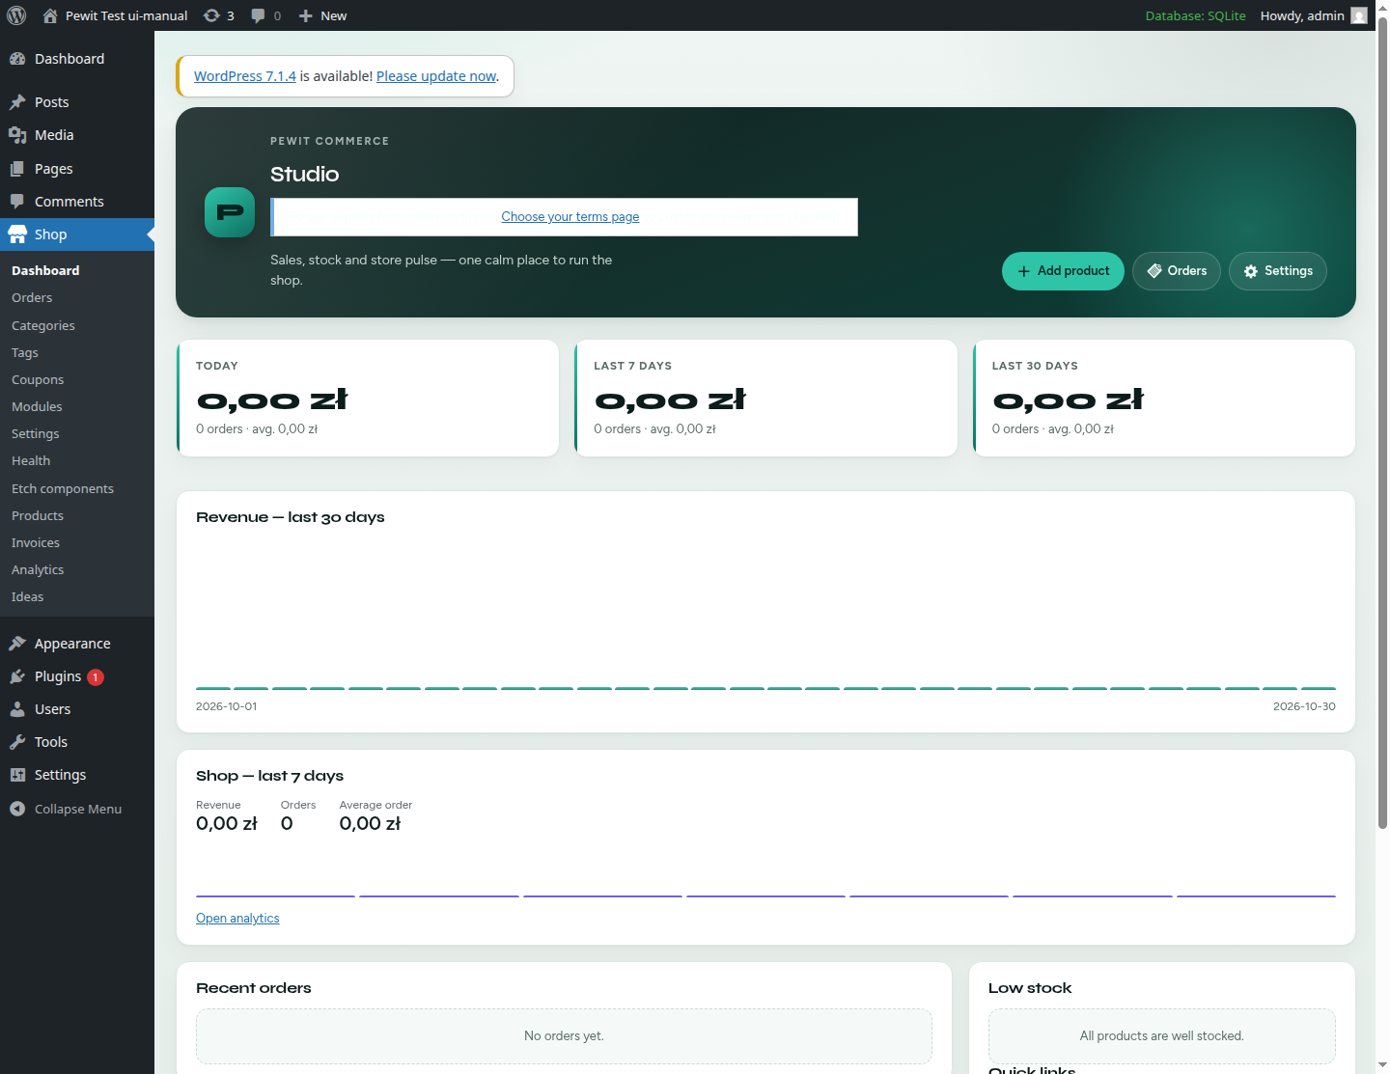Click the Add product button
This screenshot has width=1390, height=1074.
[1063, 271]
